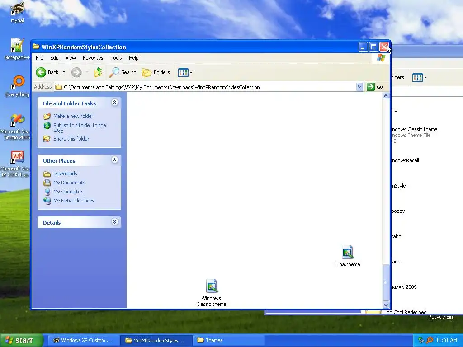This screenshot has width=463, height=347.
Task: Click the taskbar clock 11:01 AM
Action: 446,340
